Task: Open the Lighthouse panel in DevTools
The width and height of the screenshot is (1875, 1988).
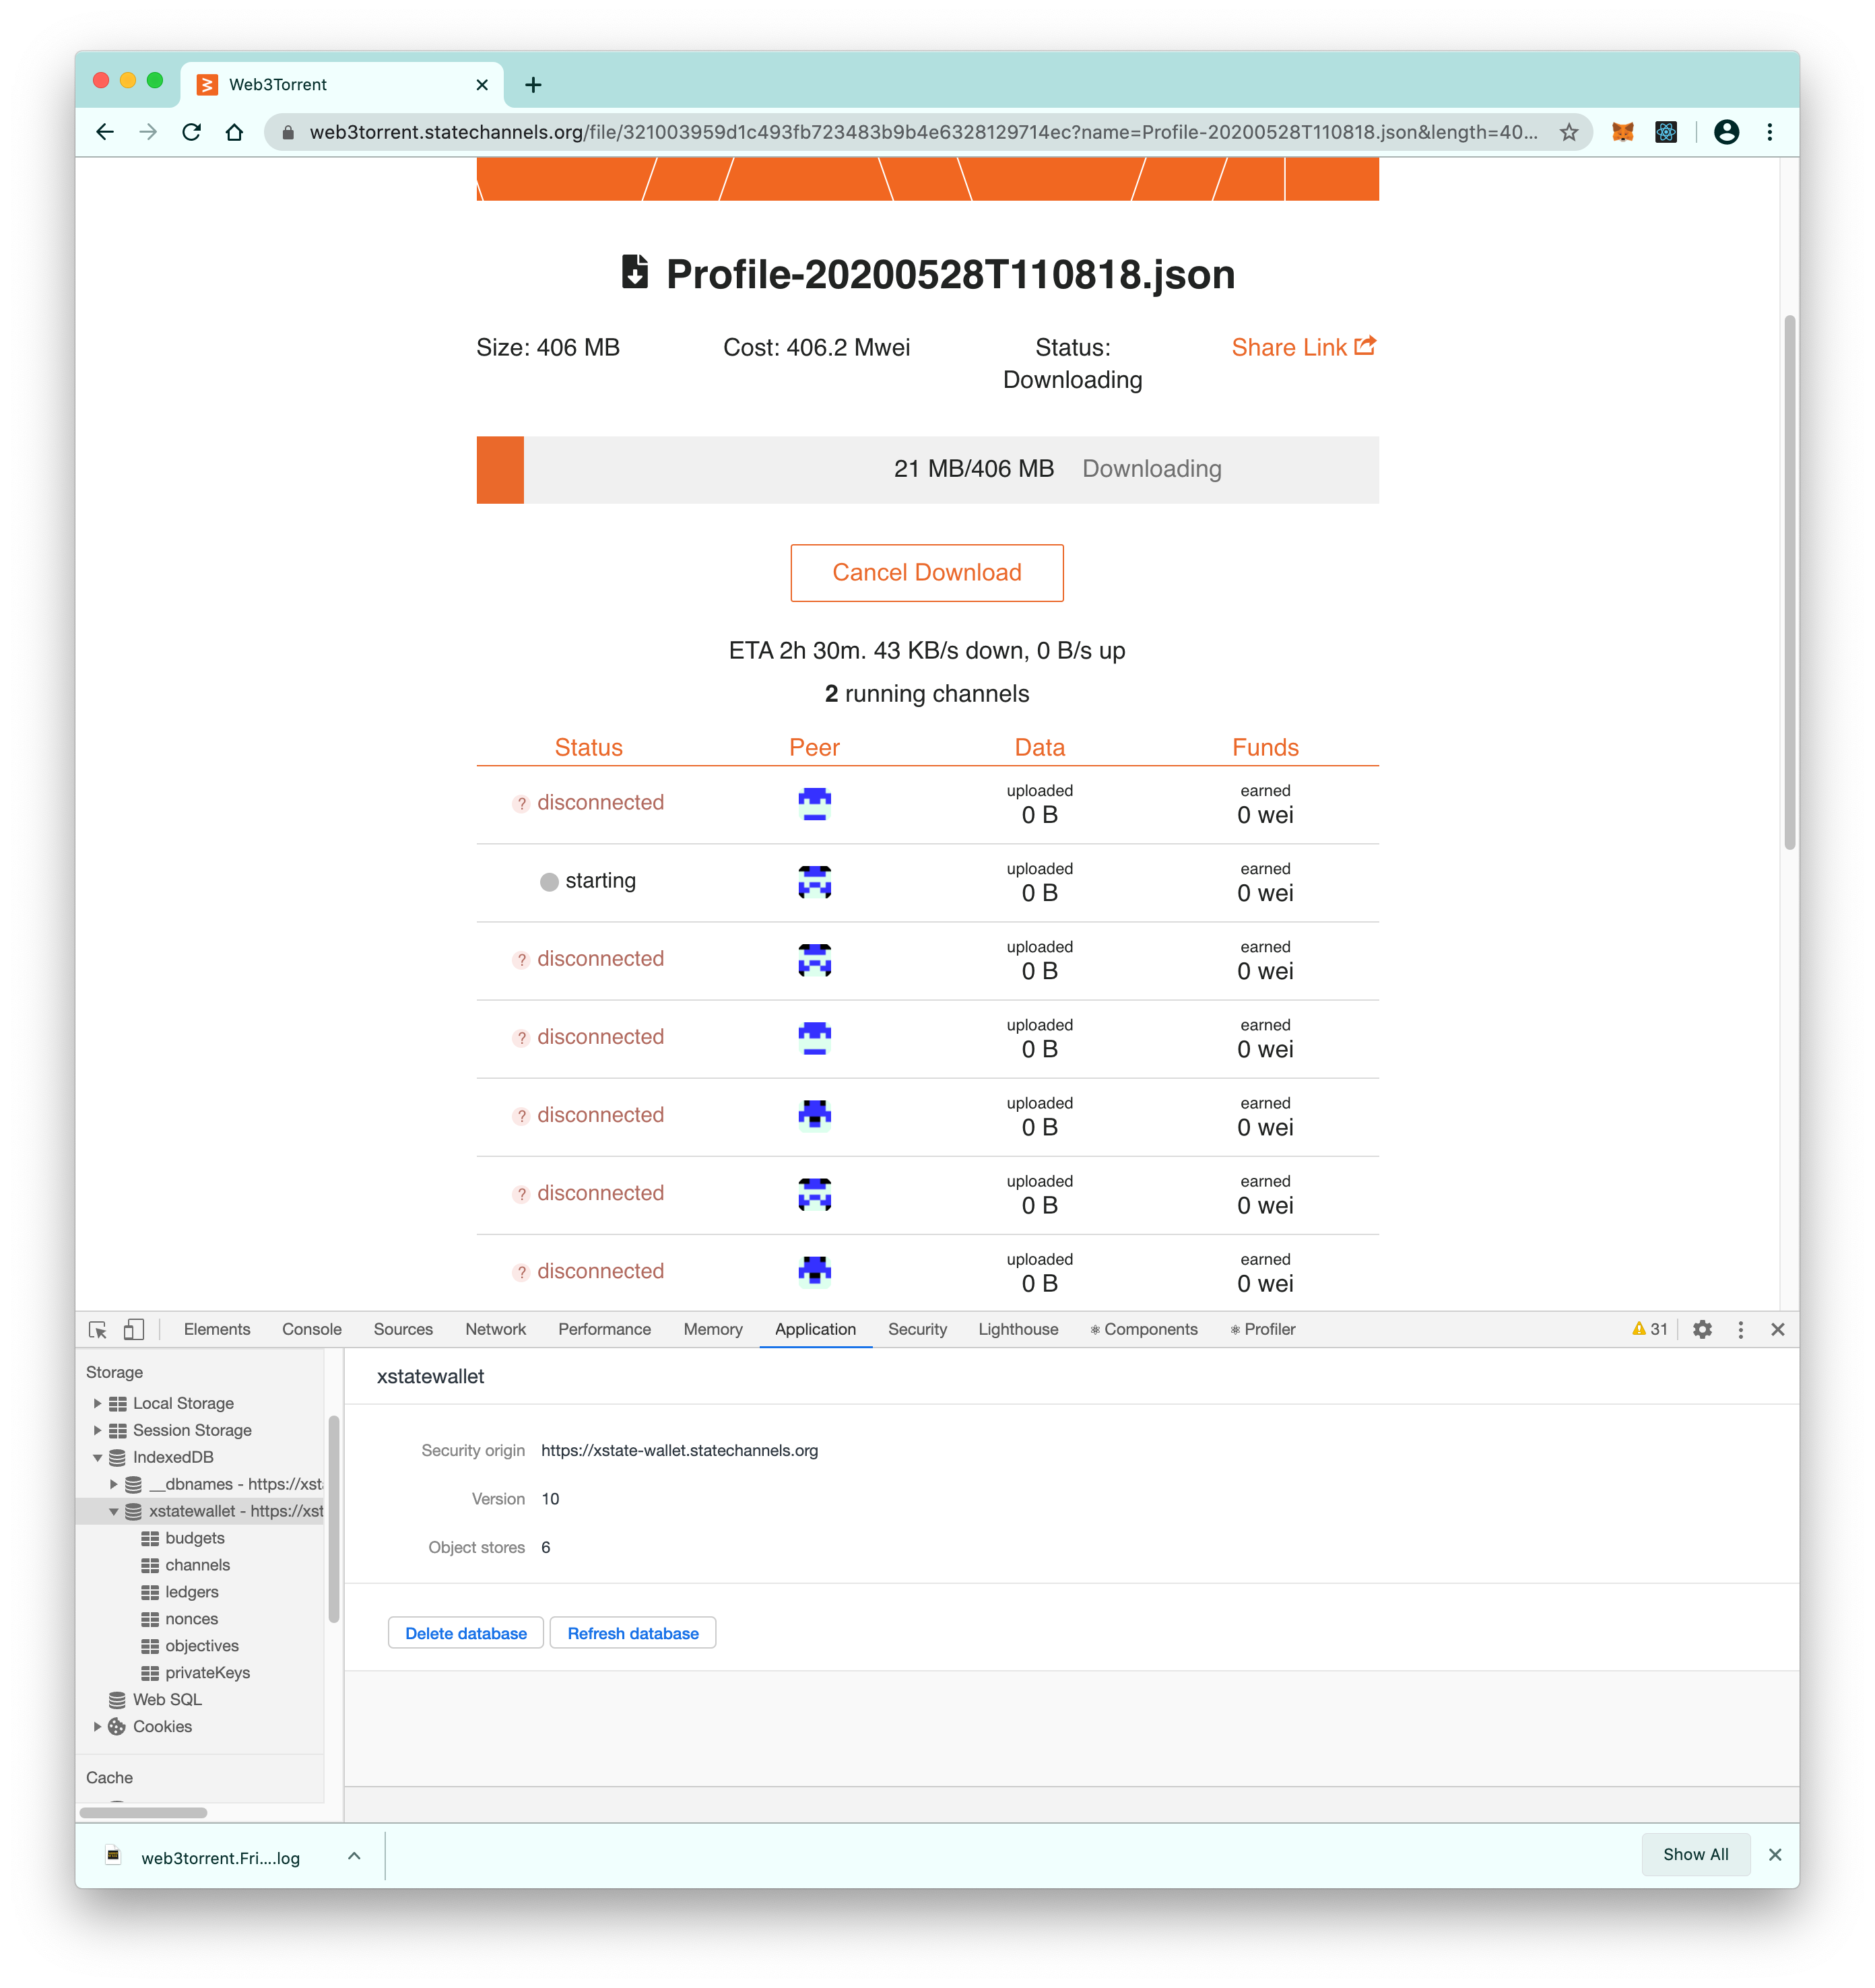Action: (1017, 1329)
